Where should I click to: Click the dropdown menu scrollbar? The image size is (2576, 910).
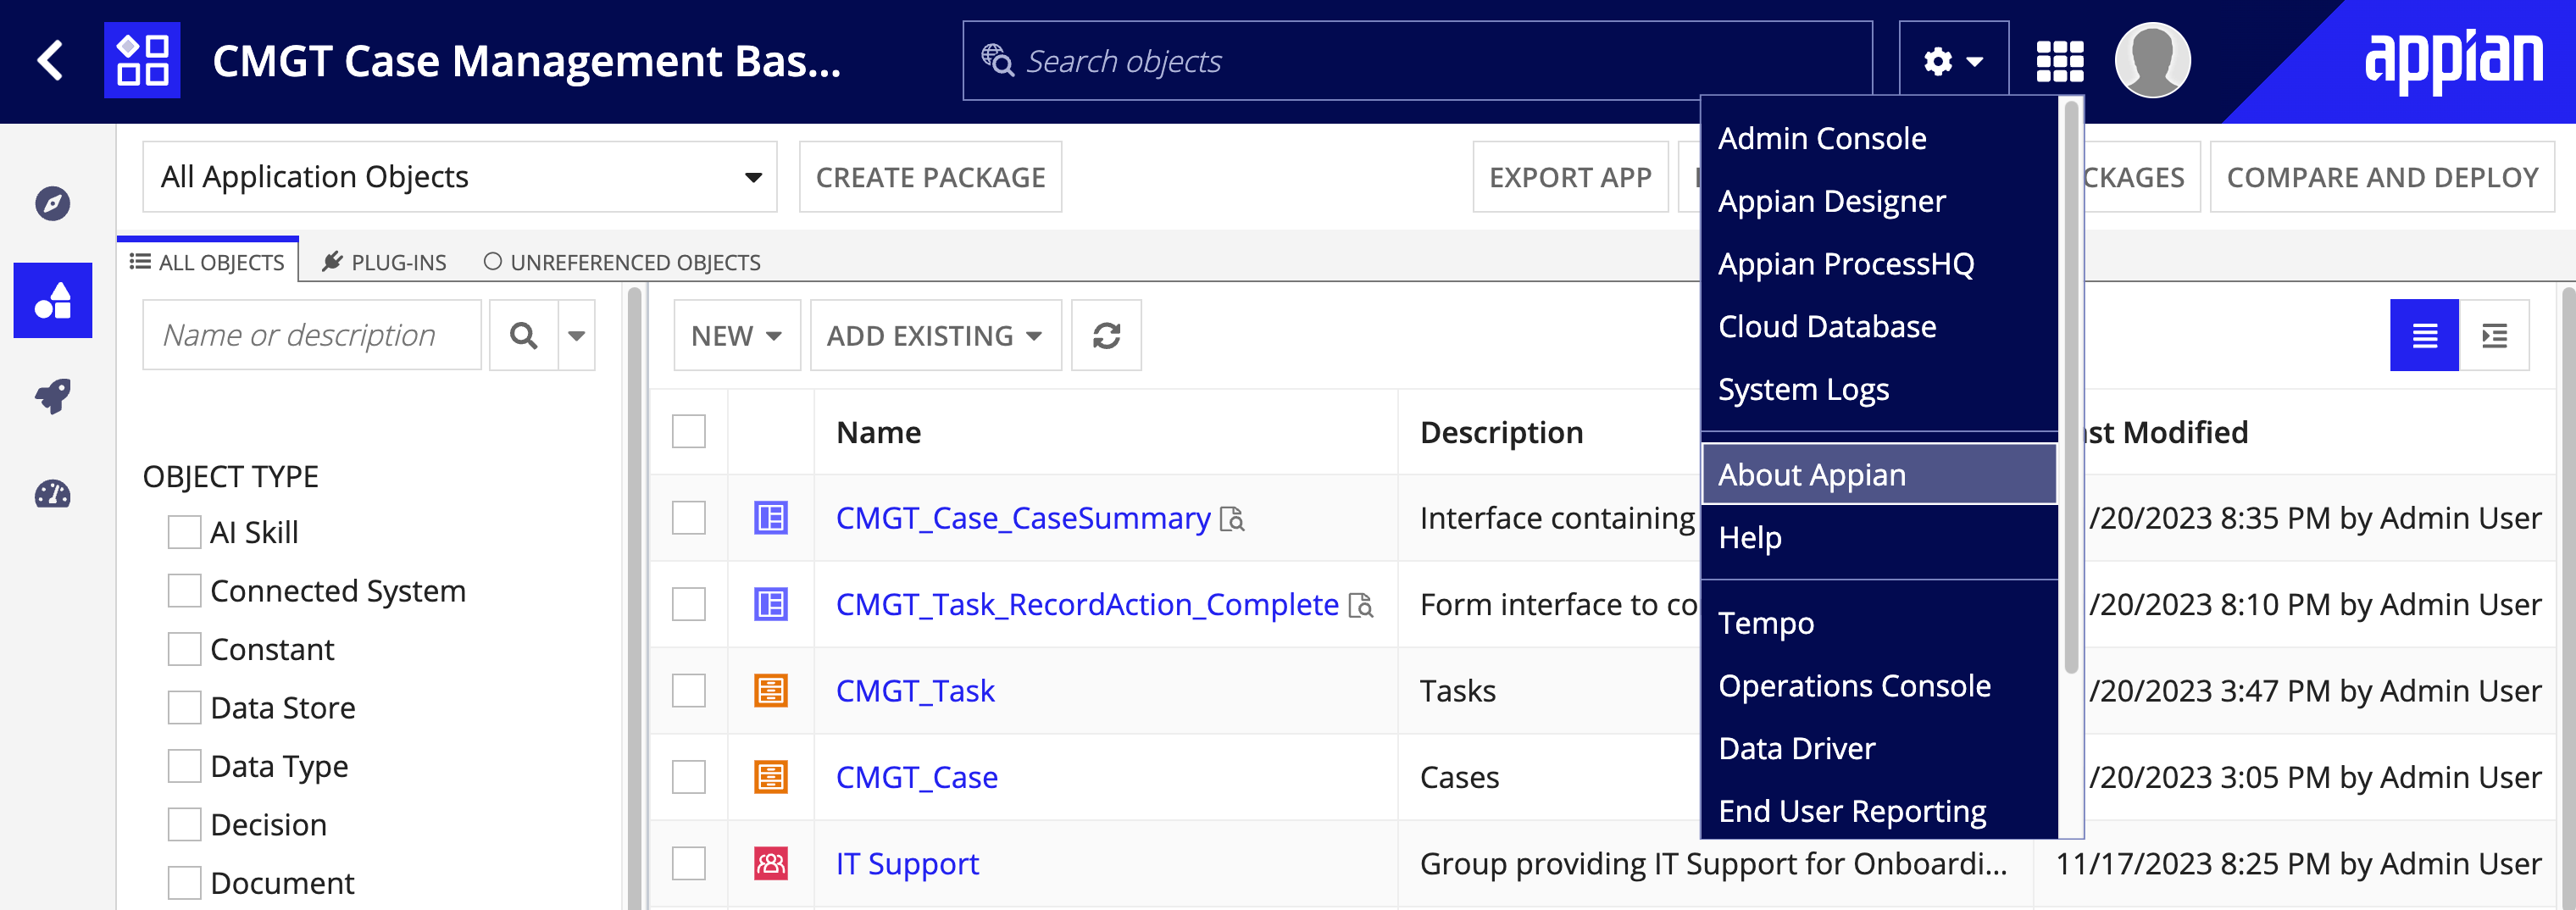pos(2071,387)
